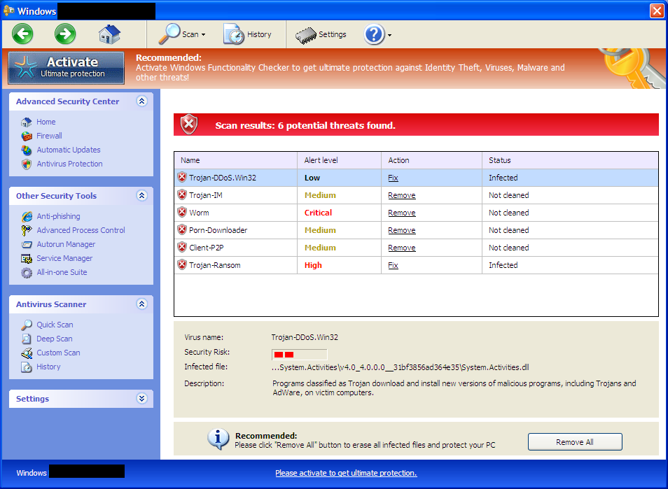668x489 pixels.
Task: Close the window with red X button
Action: (x=657, y=10)
